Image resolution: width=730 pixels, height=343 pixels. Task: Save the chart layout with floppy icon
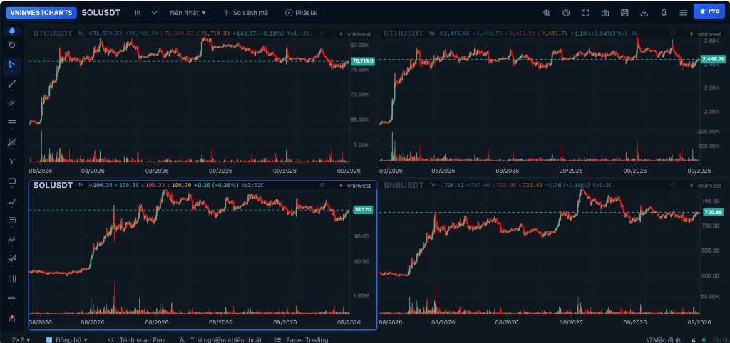tap(624, 13)
